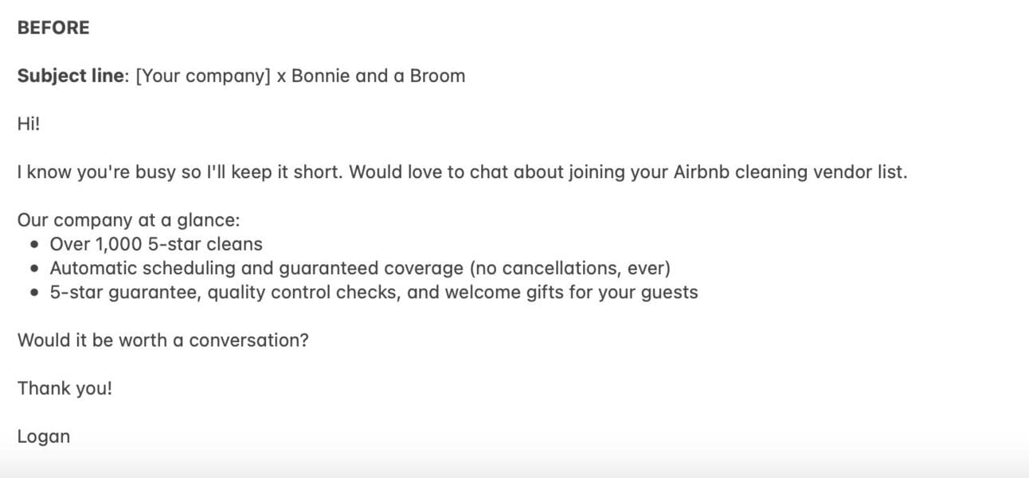Click '5-star guarantee, quality control checks' text
This screenshot has height=478, width=1029.
tap(225, 292)
